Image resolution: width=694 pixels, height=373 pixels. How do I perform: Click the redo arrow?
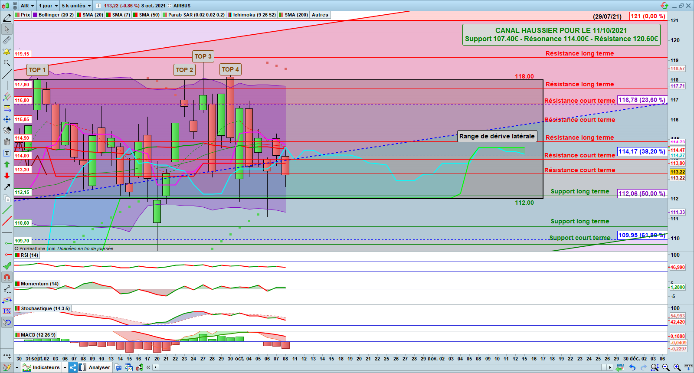coord(644,367)
